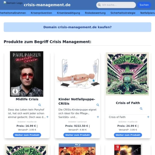The height and width of the screenshot is (155, 155).
Task: Click Weiter zum Produkt for Crisis of Faith
Action: (x=128, y=135)
